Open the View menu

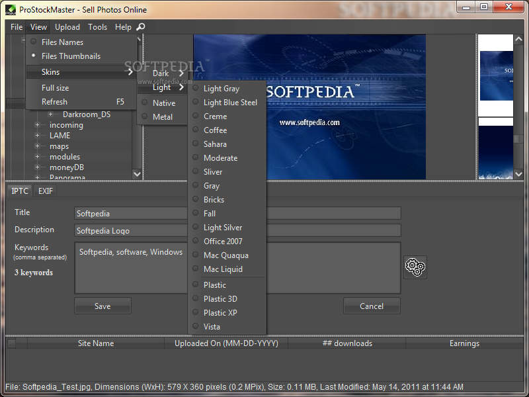[38, 27]
